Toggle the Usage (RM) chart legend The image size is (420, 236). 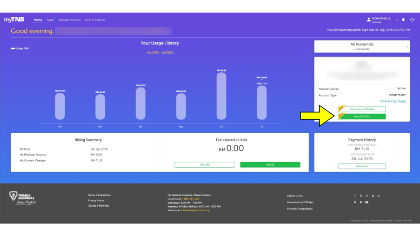coord(20,49)
